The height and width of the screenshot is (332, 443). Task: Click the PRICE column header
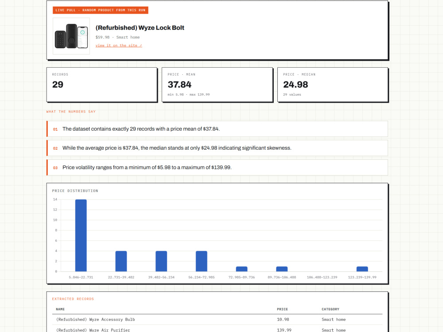coord(282,309)
